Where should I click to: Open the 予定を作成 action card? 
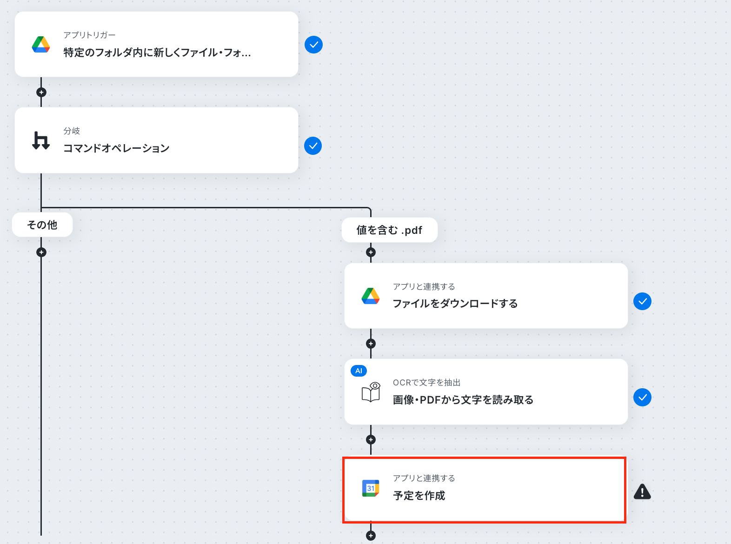(484, 490)
